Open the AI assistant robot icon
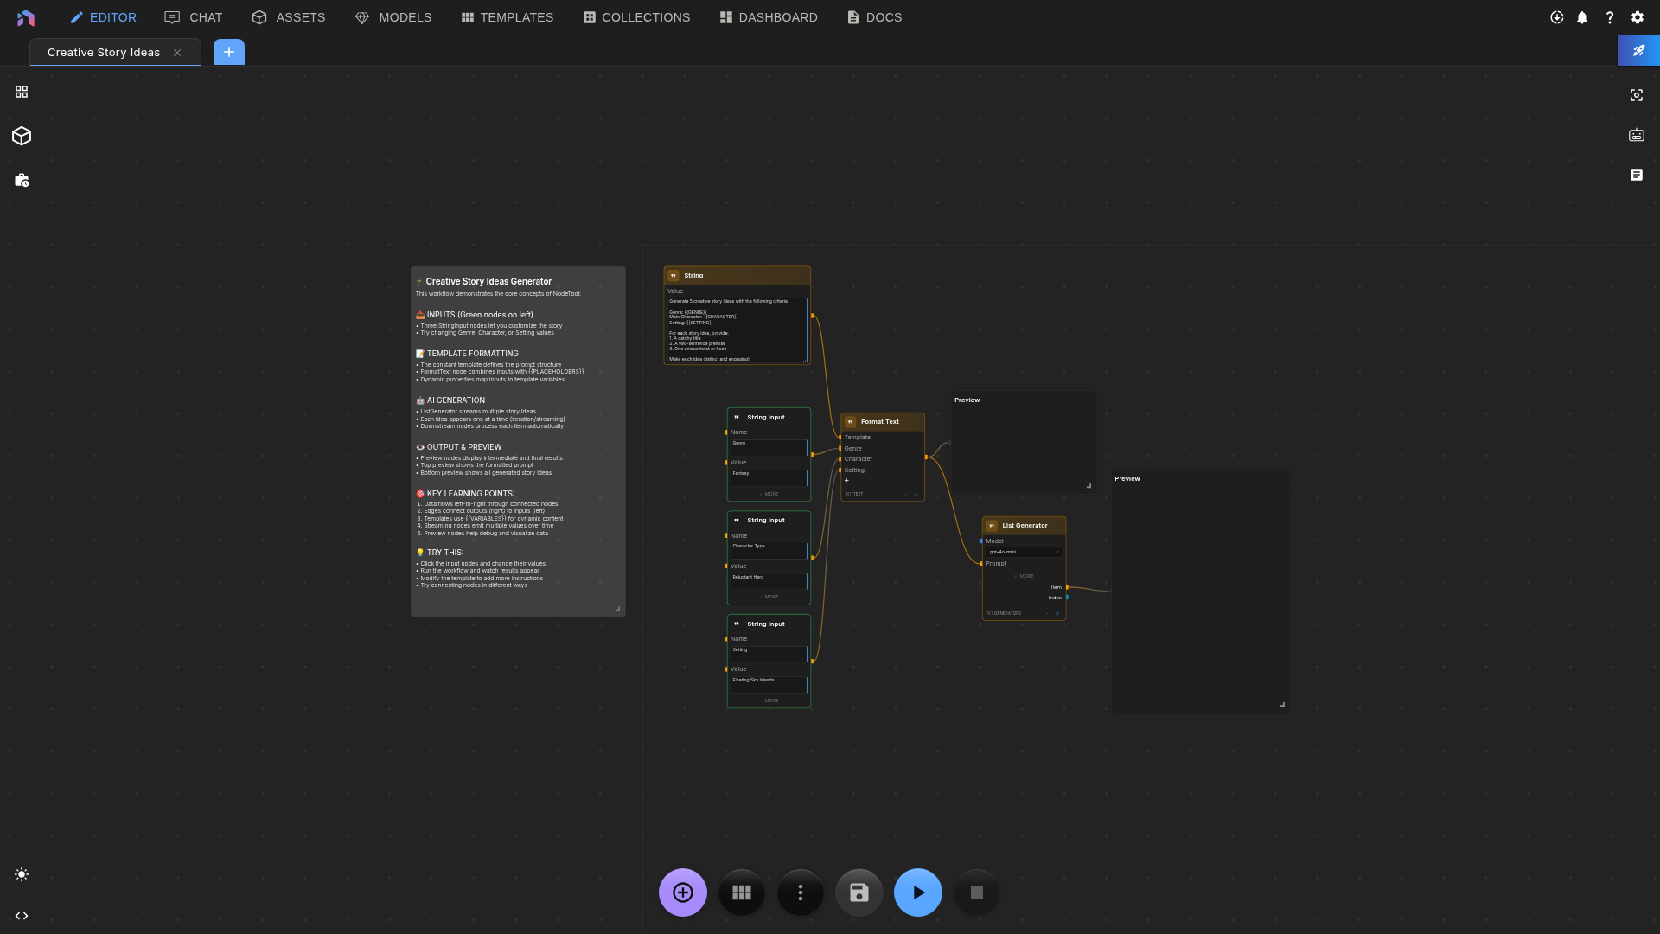The height and width of the screenshot is (934, 1660). pos(1637,135)
